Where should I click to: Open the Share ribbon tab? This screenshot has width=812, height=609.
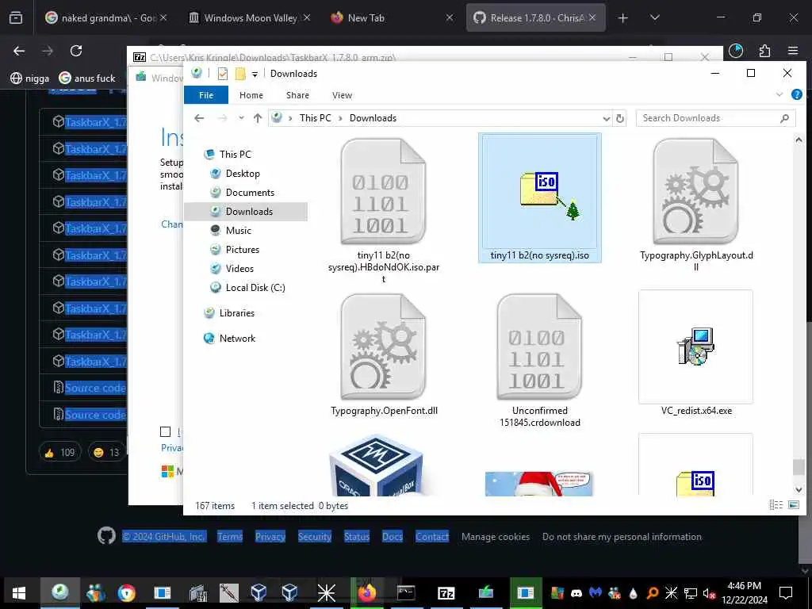coord(298,95)
